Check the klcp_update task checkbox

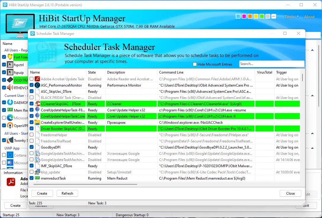pos(31,172)
